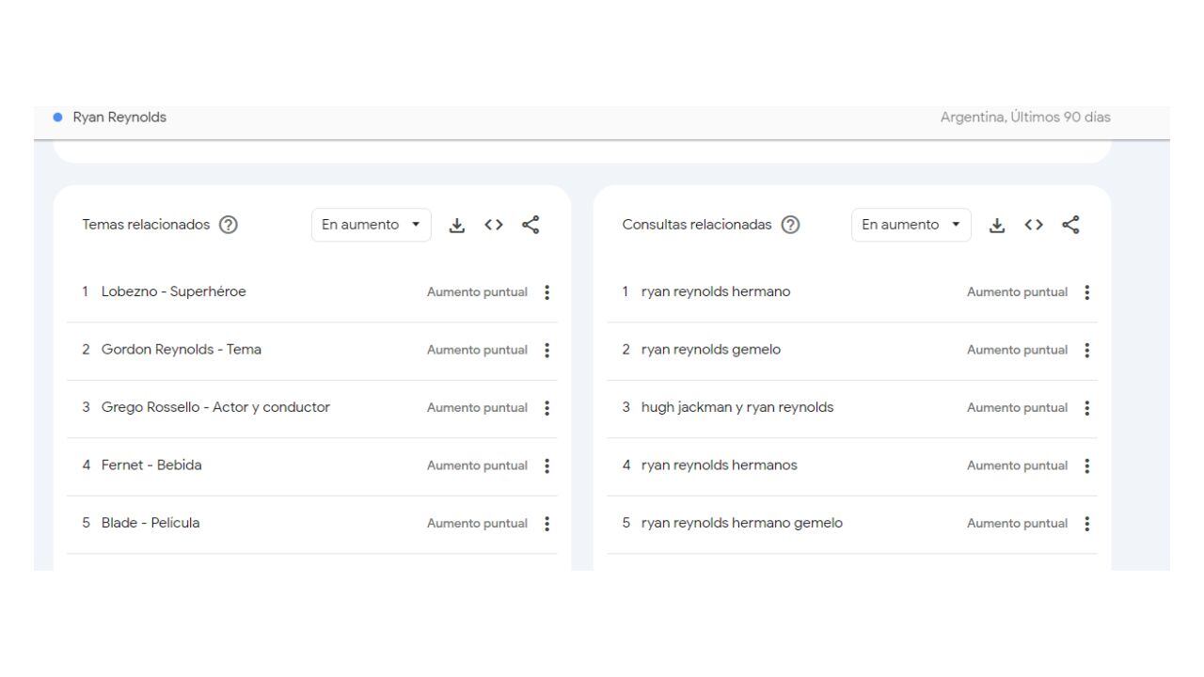Open more options for ryan reynolds hermano gemelo
This screenshot has height=677, width=1204.
(x=1087, y=524)
